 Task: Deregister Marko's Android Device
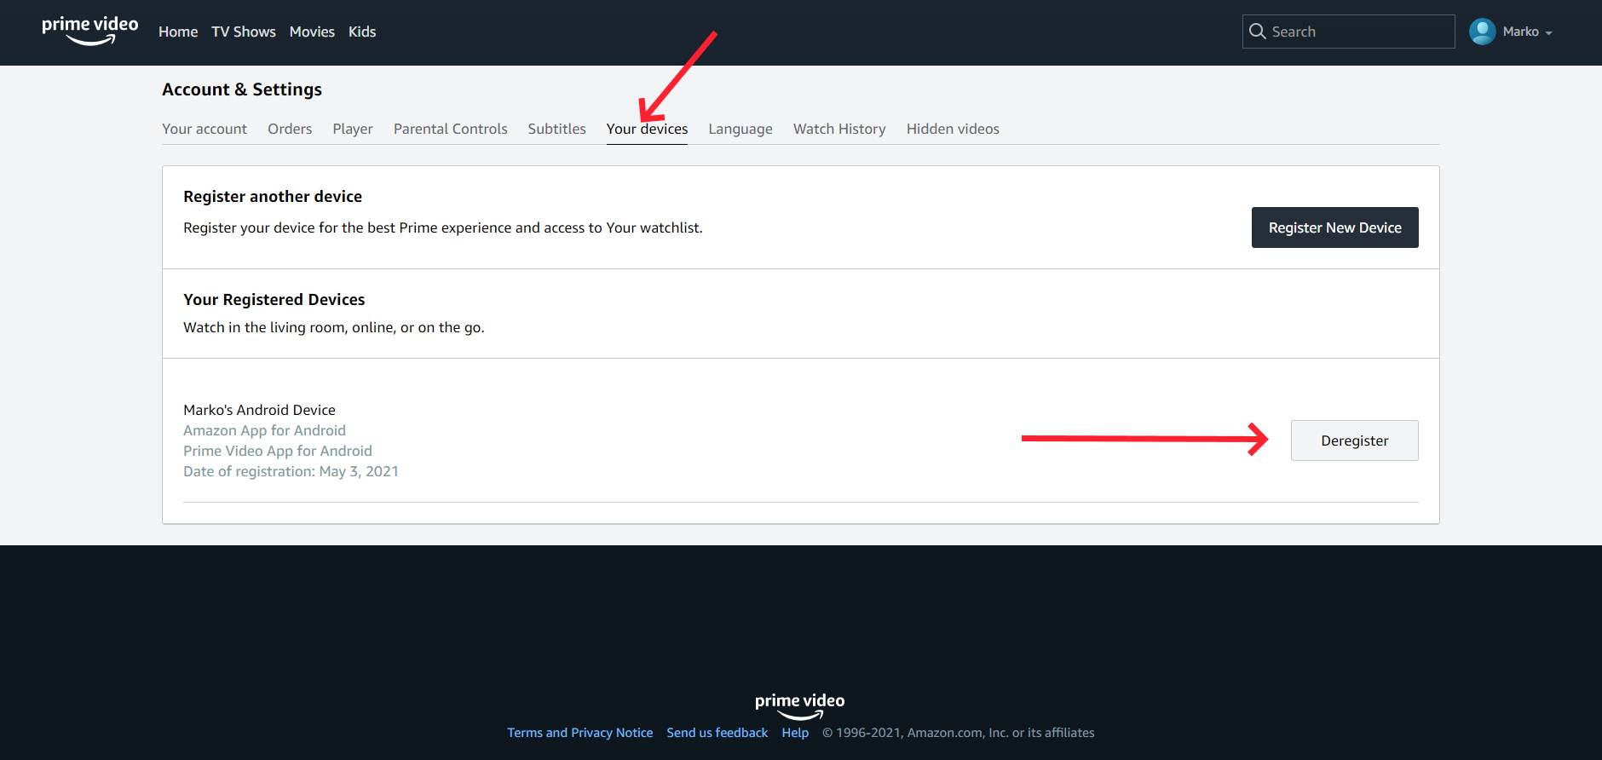(x=1354, y=440)
